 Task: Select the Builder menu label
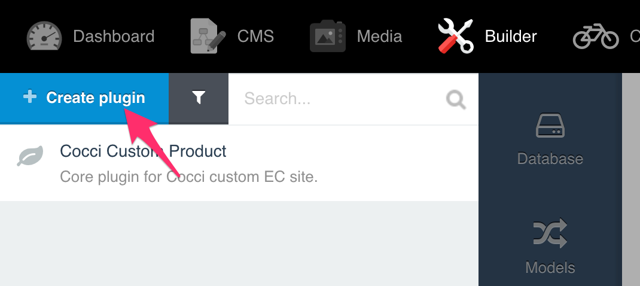point(511,36)
